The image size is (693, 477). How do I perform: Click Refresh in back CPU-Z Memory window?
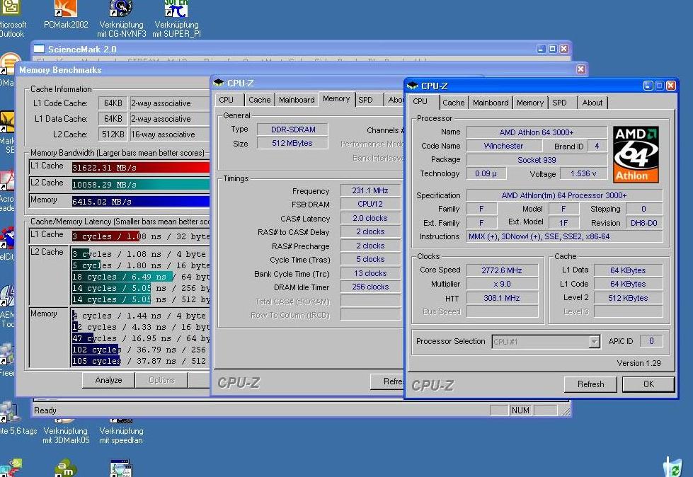click(387, 381)
